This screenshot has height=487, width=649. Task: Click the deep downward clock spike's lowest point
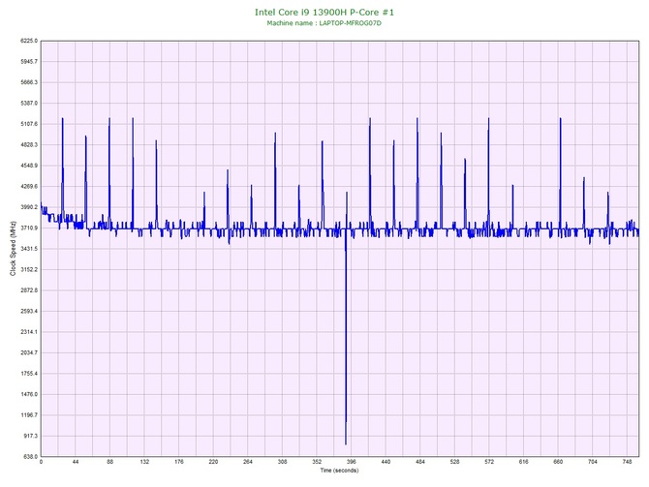(x=346, y=444)
